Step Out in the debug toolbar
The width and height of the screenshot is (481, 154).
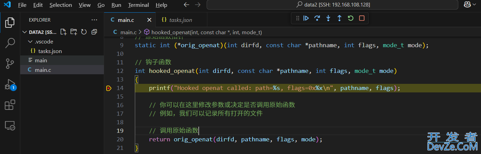(x=339, y=18)
